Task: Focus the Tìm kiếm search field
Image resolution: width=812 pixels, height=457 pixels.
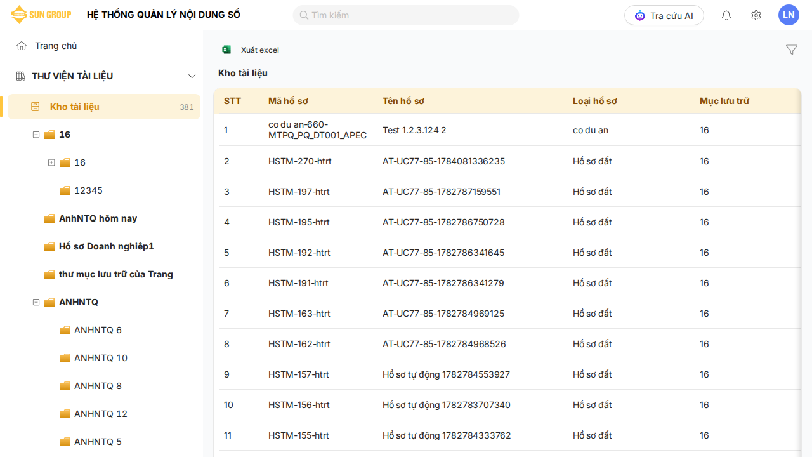Action: click(x=406, y=15)
